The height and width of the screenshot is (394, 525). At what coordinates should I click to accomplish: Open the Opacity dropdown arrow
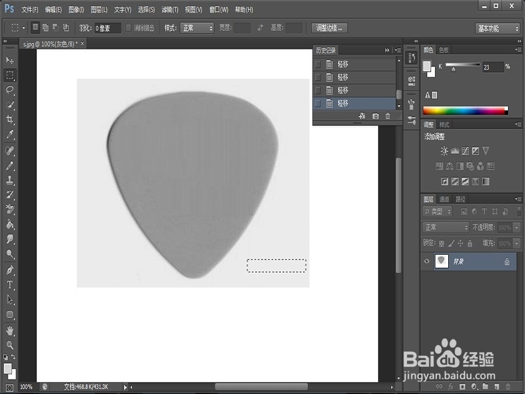point(517,228)
